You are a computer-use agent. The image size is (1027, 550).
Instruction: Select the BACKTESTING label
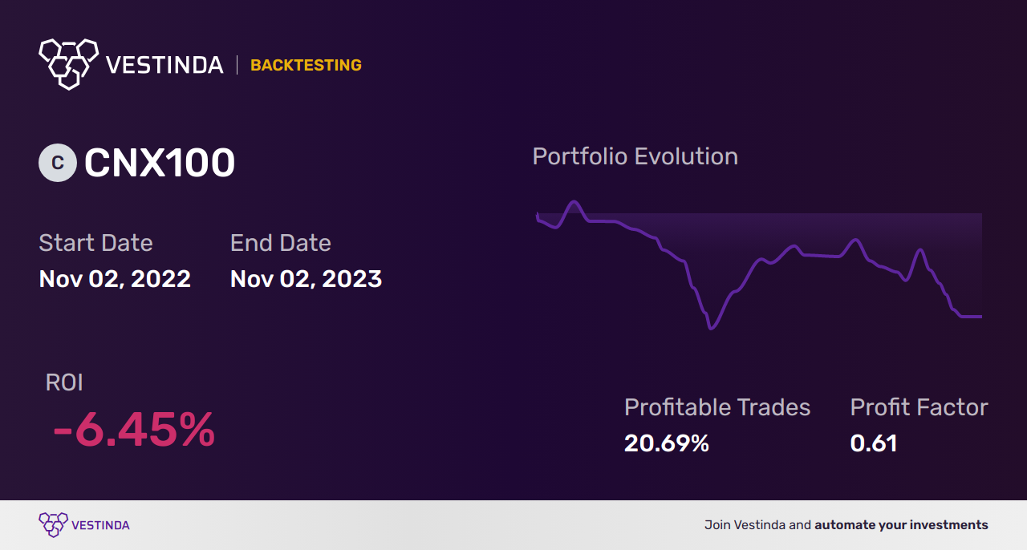pos(306,65)
